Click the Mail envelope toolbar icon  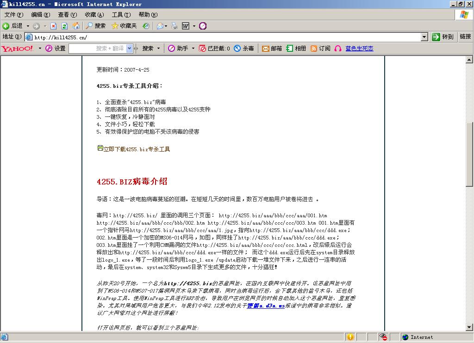tap(160, 26)
